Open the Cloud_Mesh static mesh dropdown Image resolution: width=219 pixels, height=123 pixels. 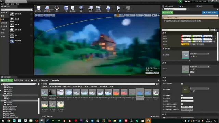(x=199, y=54)
